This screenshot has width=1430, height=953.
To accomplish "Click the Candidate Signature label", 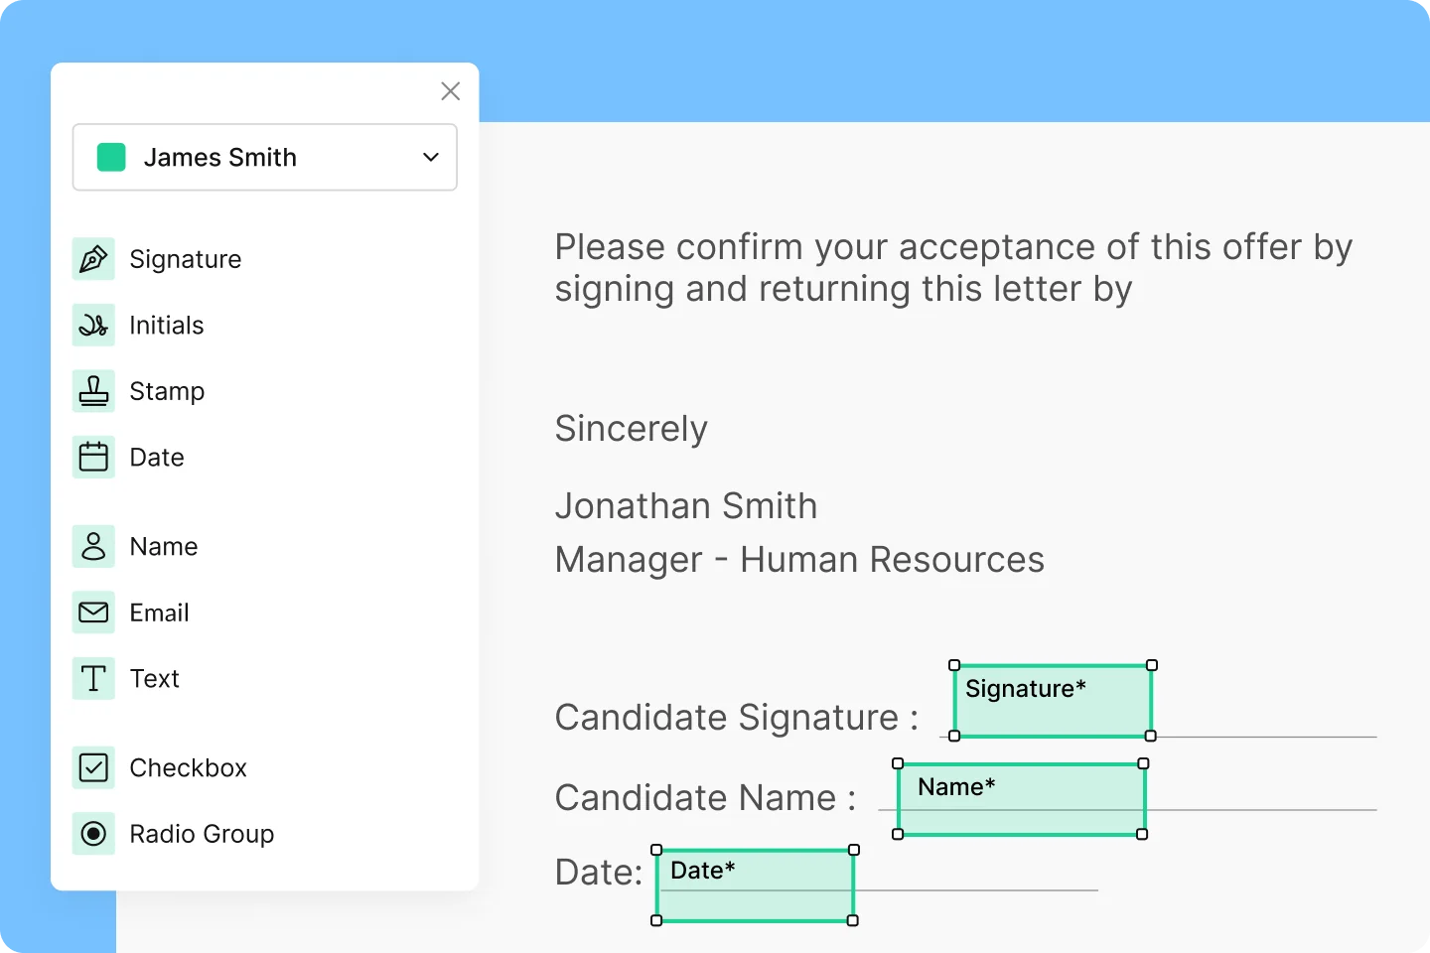I will tap(735, 717).
